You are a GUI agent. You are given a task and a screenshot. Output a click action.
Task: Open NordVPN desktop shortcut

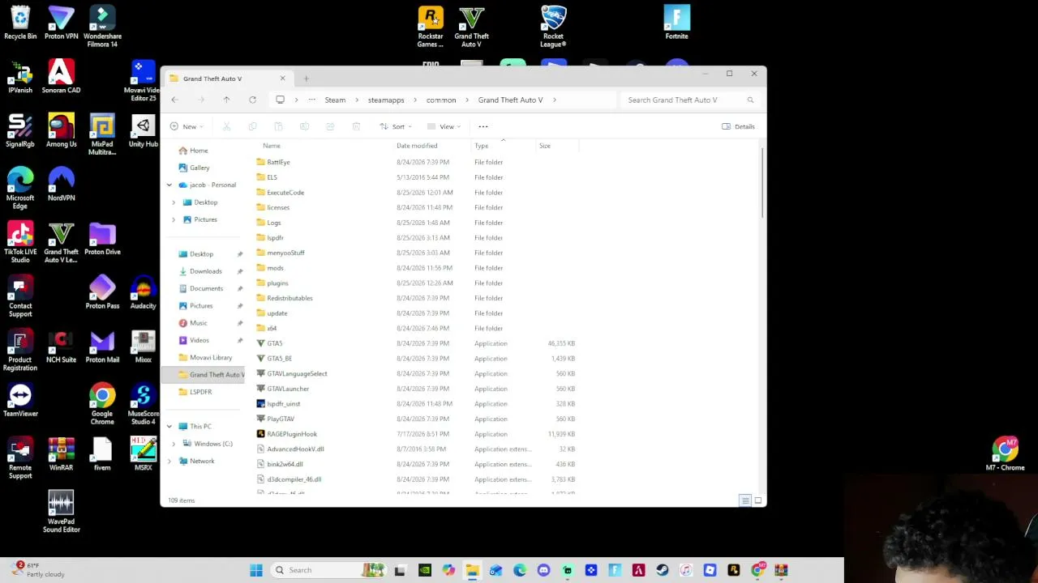pos(61,185)
